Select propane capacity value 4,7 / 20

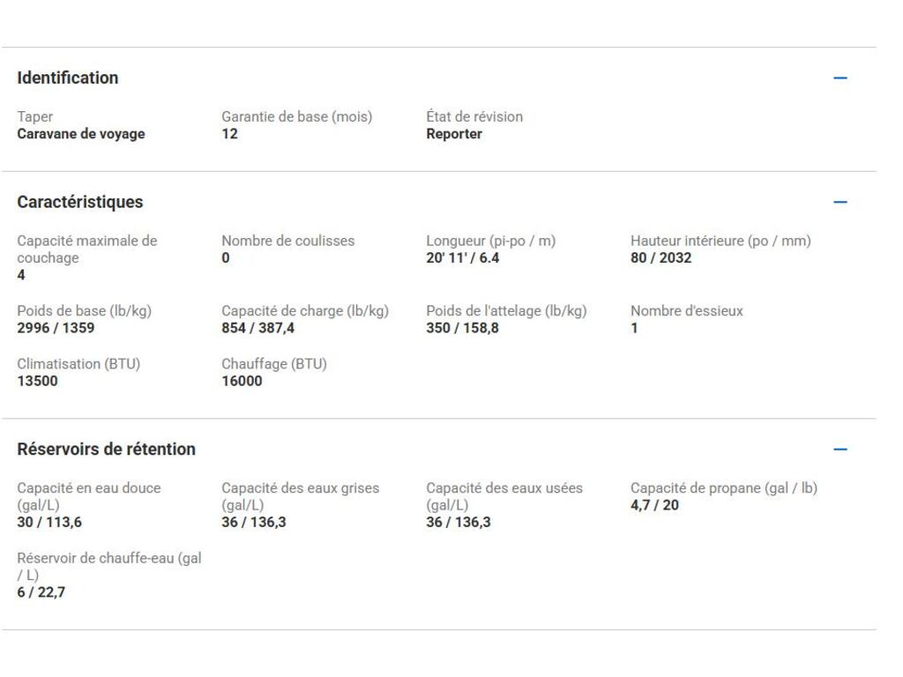pos(654,505)
